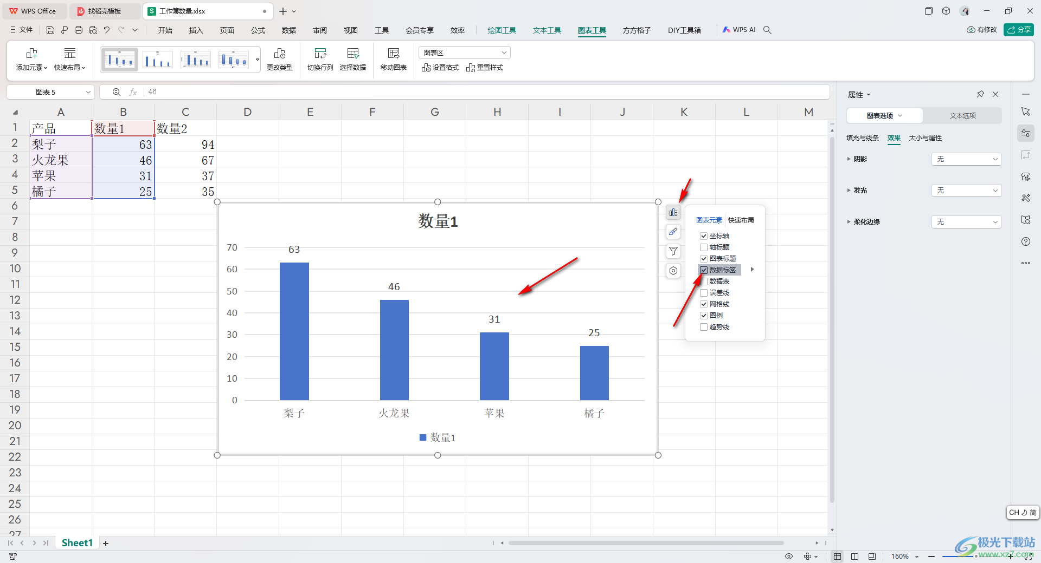Screen dimensions: 1041x563
Task: Click the WPS AI button
Action: pos(739,30)
